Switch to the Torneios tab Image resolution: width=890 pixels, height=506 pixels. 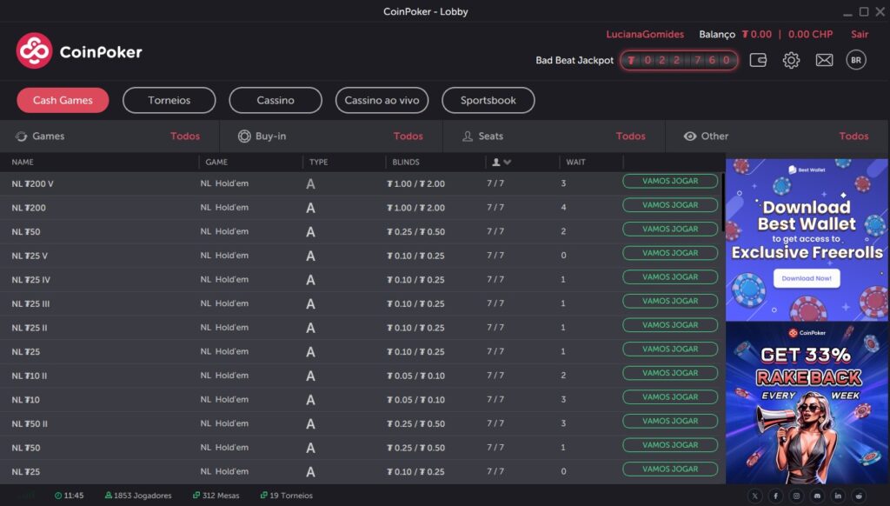coord(169,101)
